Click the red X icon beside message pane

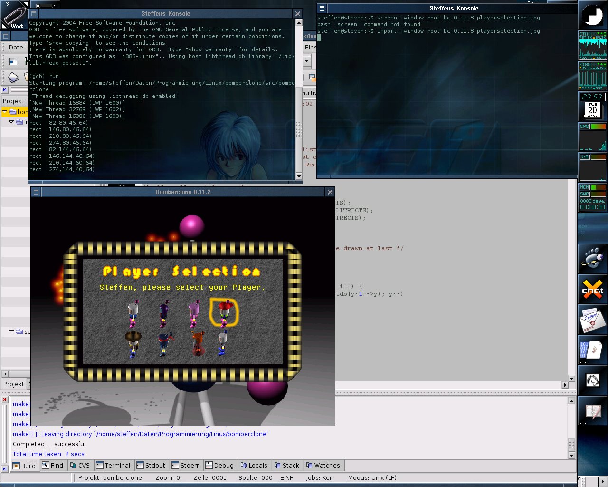pyautogui.click(x=5, y=399)
